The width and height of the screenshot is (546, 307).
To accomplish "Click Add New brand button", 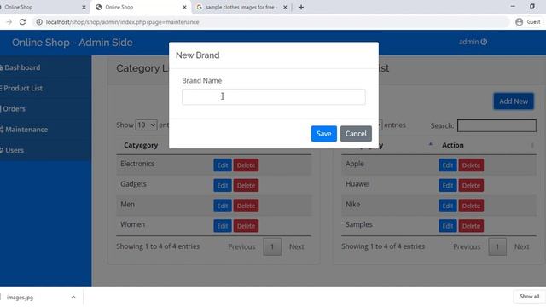I will pyautogui.click(x=514, y=101).
